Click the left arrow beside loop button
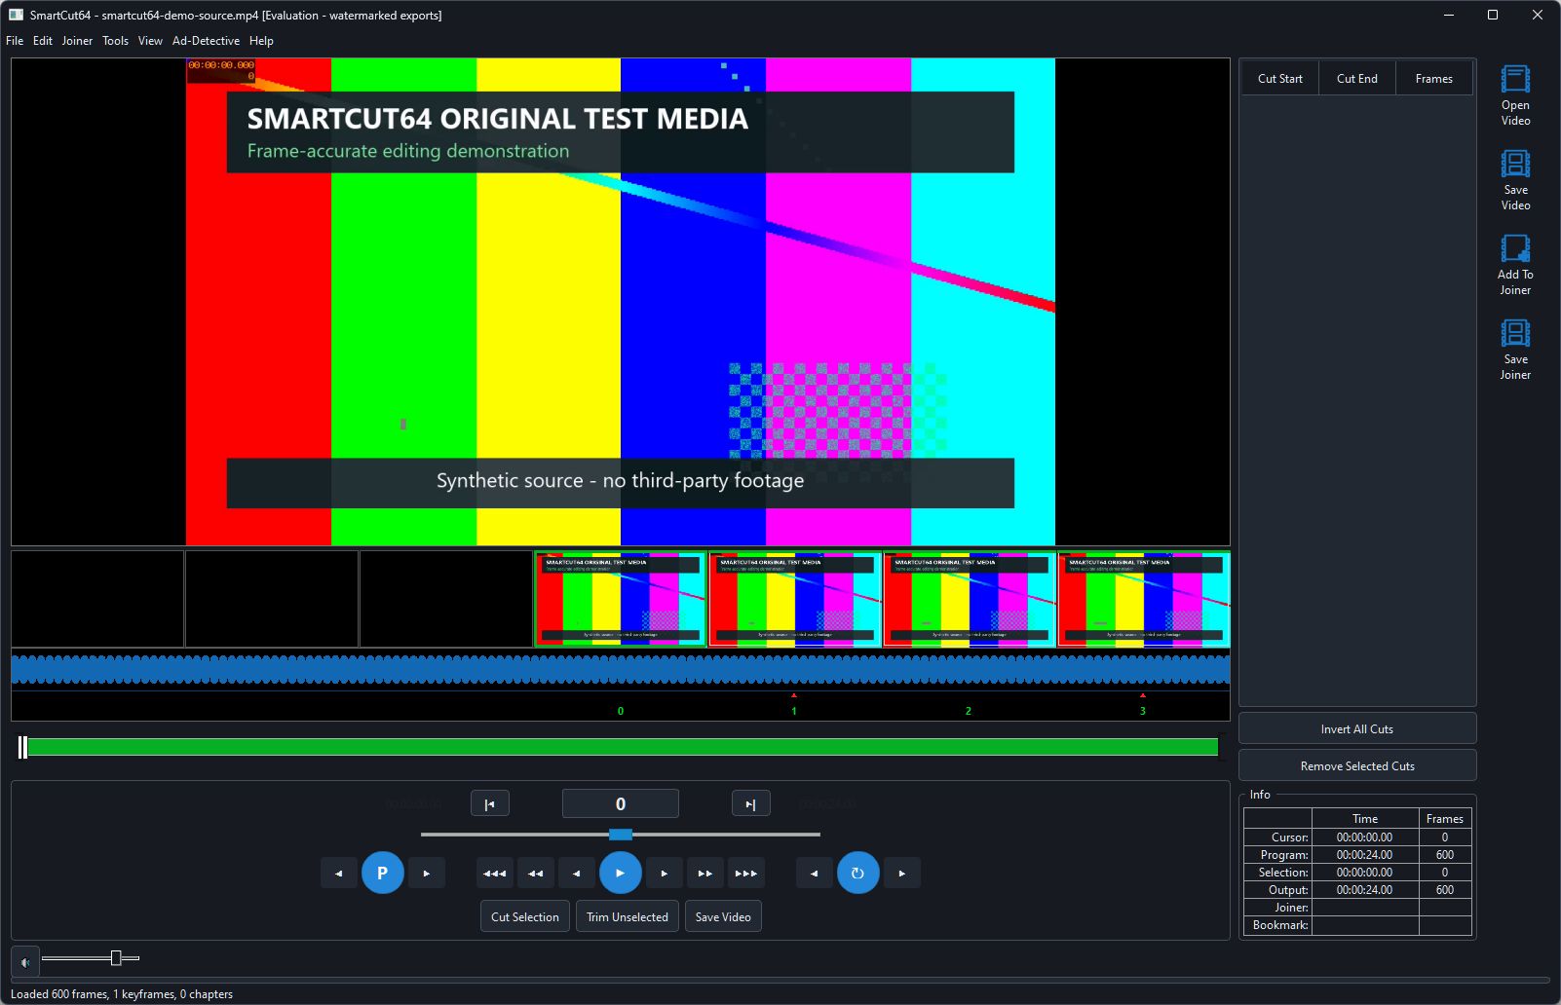This screenshot has width=1561, height=1005. coord(814,874)
